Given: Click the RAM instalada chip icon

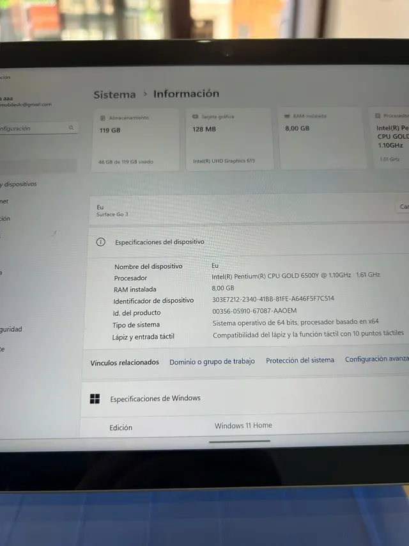Looking at the screenshot, I should point(288,116).
